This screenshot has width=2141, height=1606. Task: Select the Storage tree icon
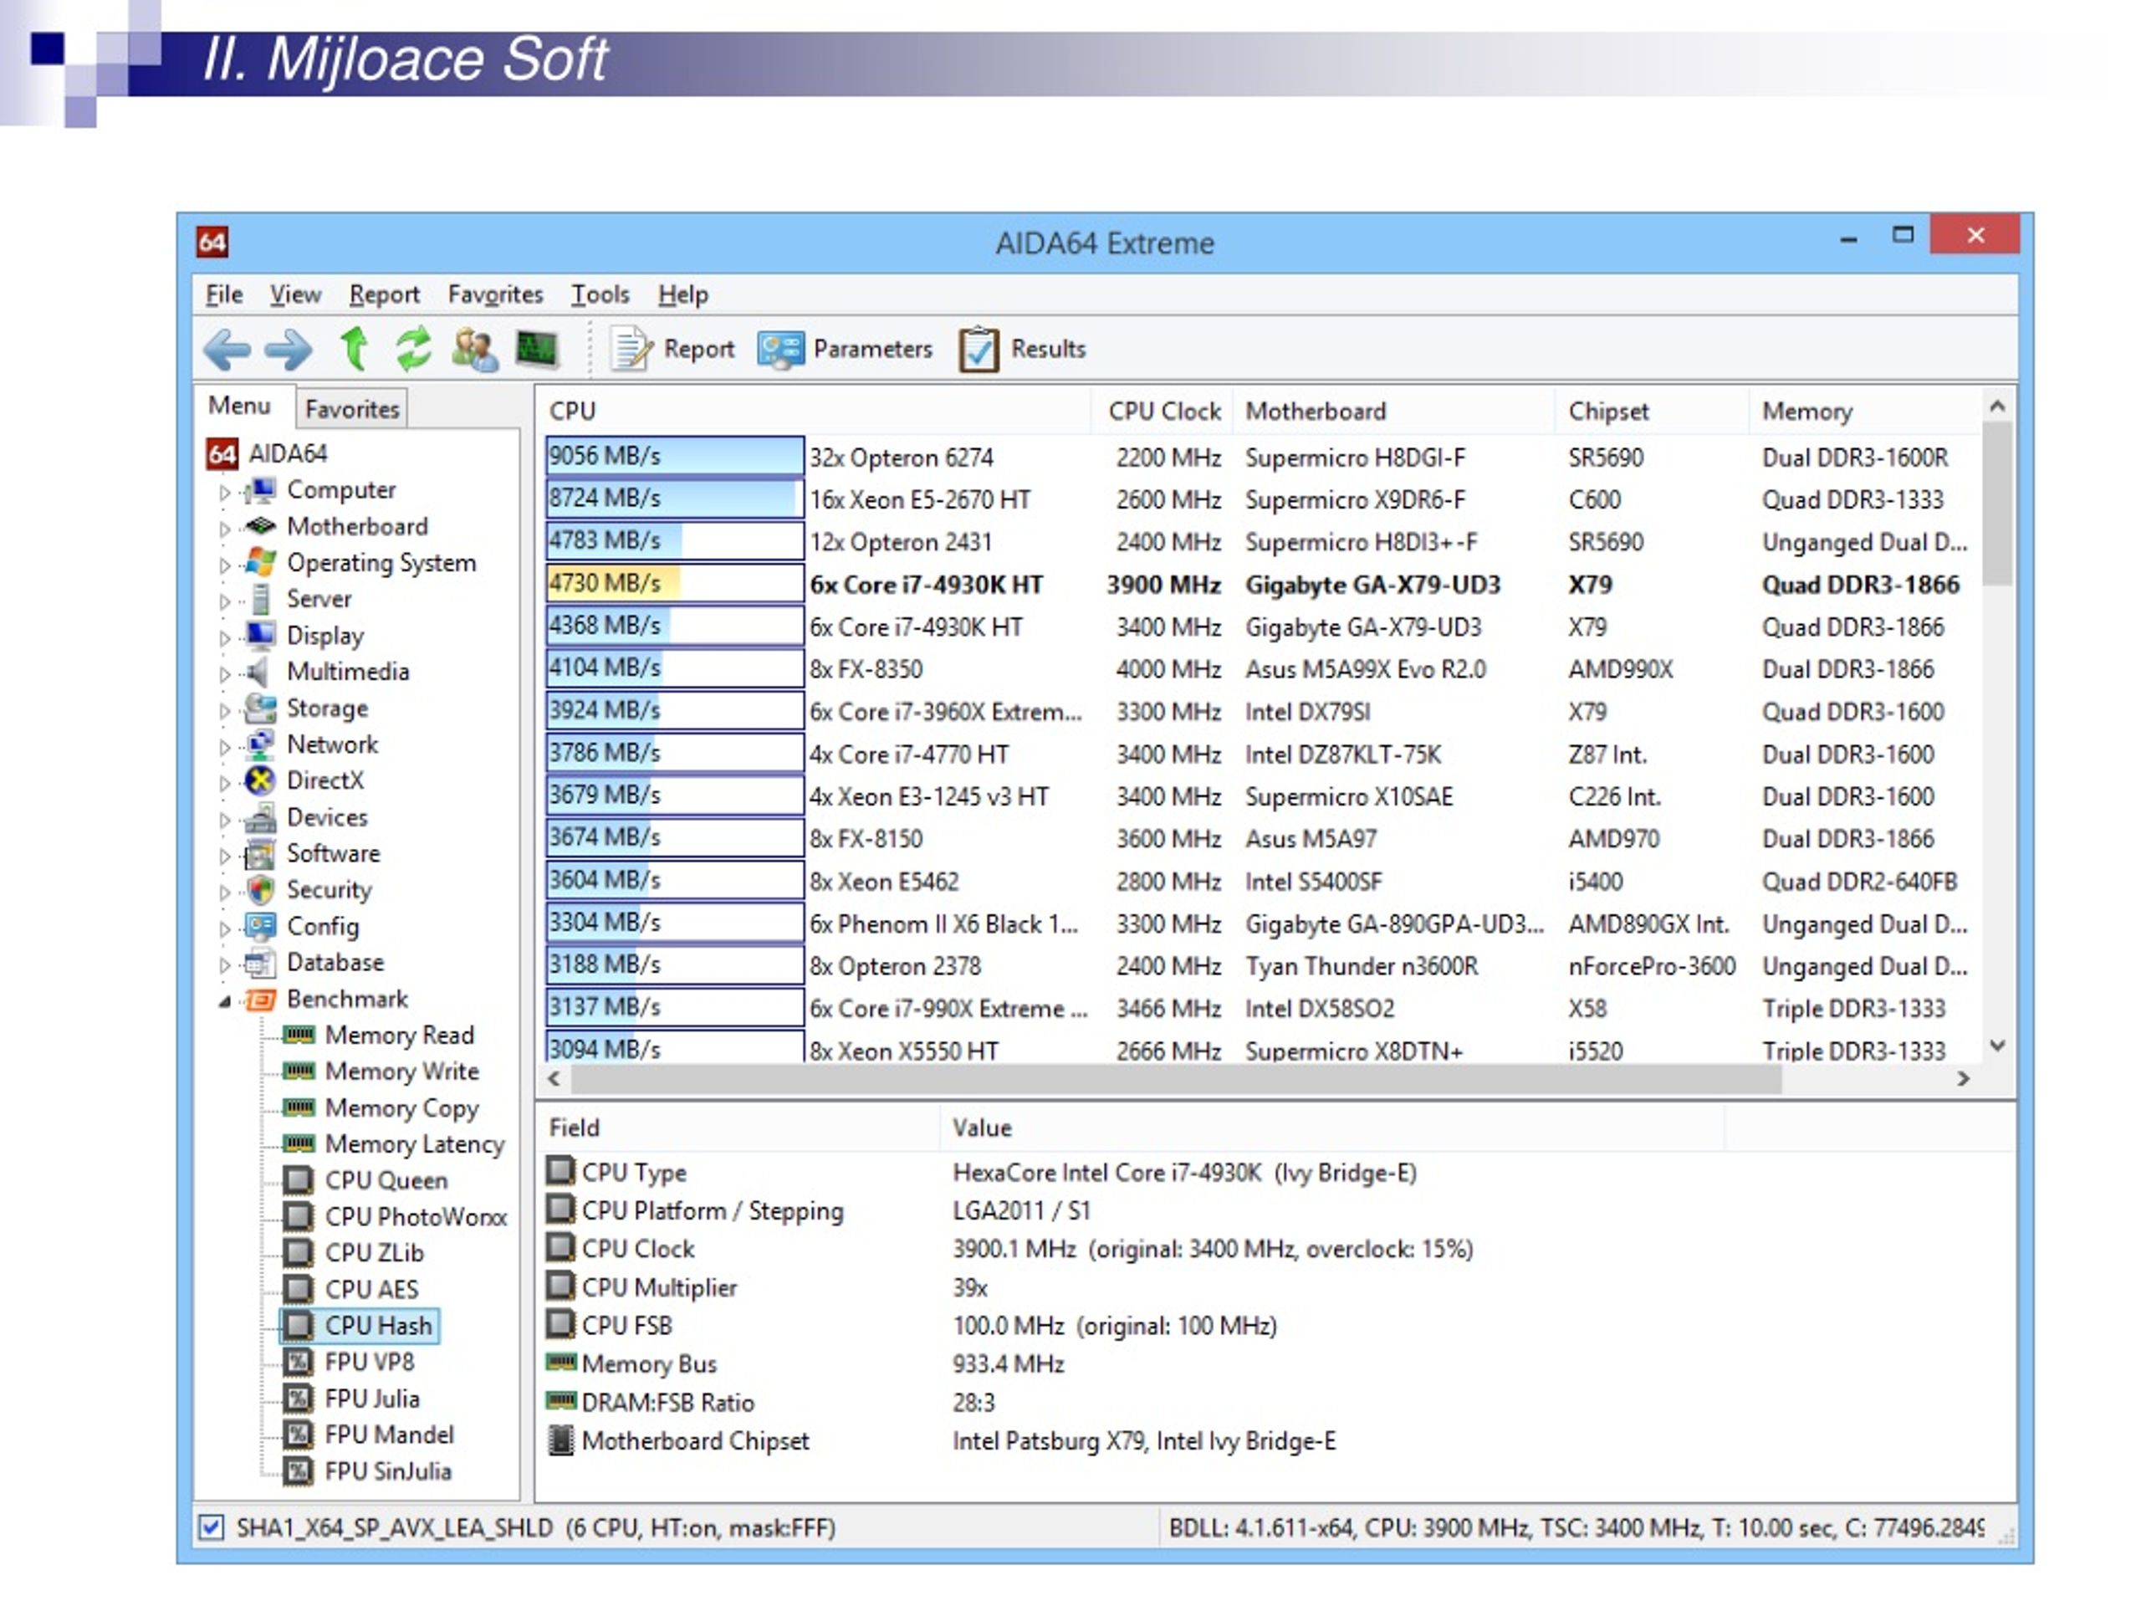(259, 708)
